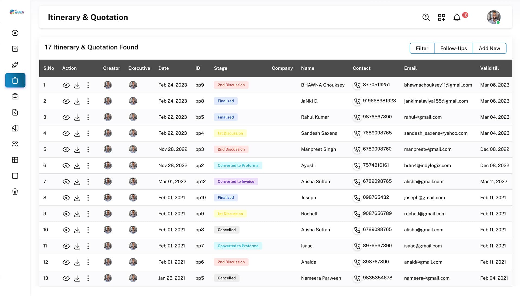
Task: Click the search icon in header
Action: (426, 18)
